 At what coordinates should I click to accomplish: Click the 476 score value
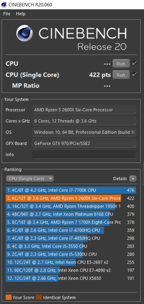(131, 190)
